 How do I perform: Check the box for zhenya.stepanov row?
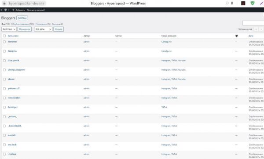pyautogui.click(x=4, y=70)
